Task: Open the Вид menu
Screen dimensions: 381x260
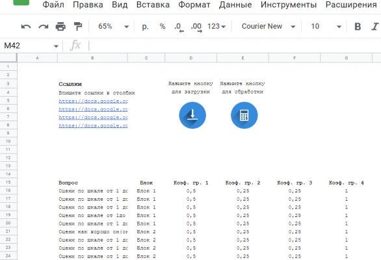Action: [120, 5]
